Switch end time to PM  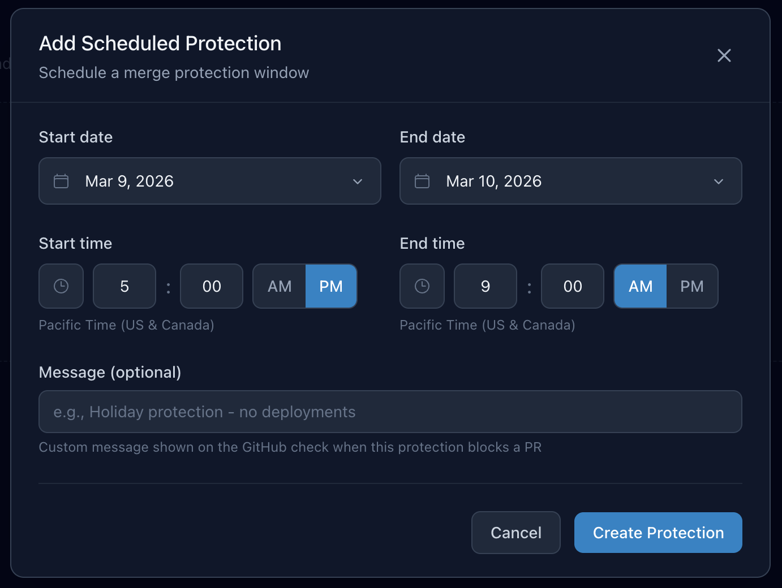click(692, 286)
